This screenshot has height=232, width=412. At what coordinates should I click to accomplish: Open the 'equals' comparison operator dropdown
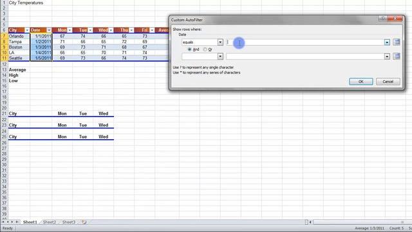(x=220, y=42)
